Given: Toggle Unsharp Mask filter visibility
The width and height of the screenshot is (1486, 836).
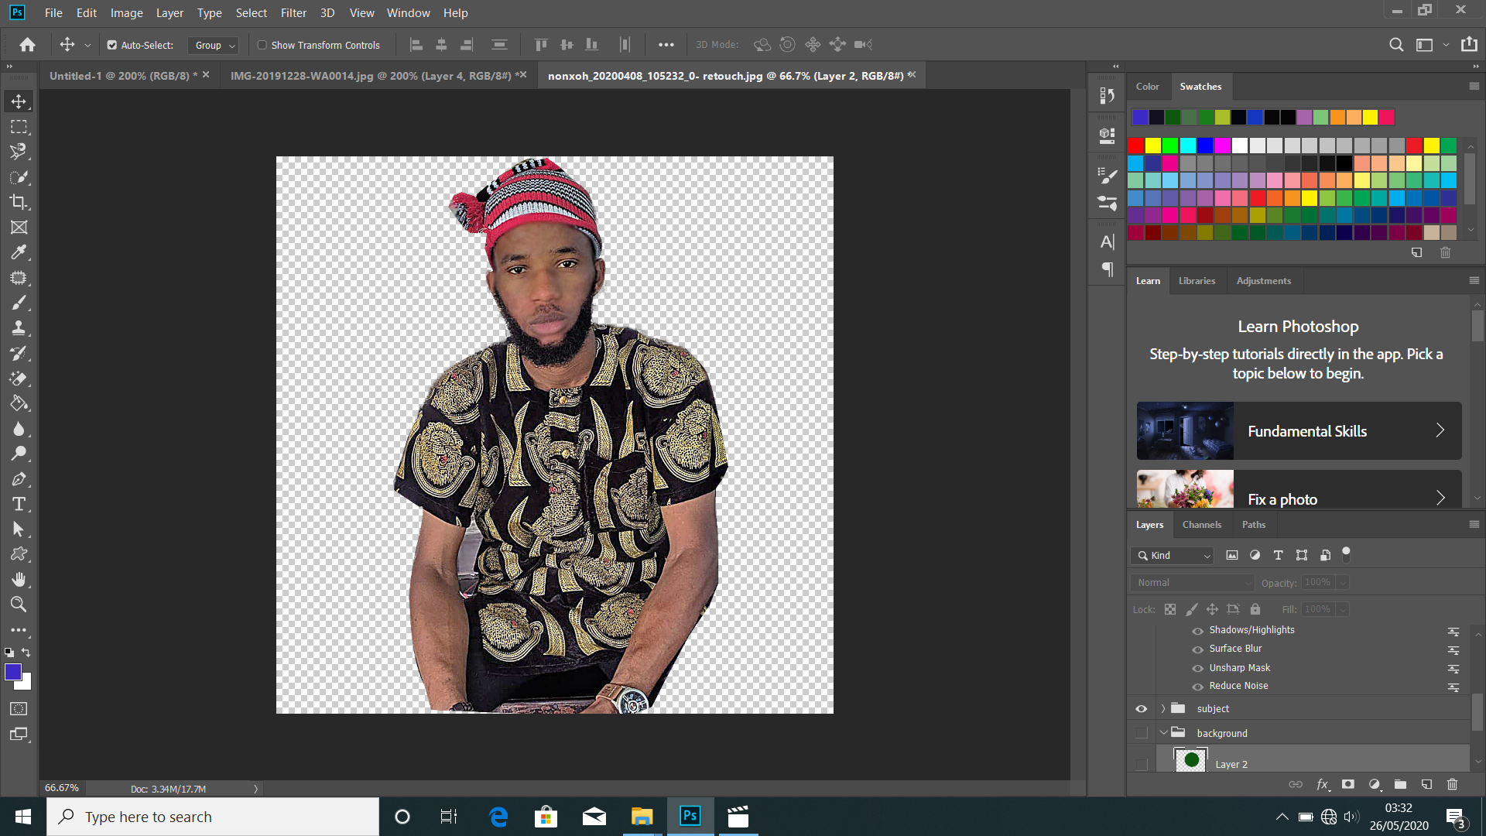Looking at the screenshot, I should coord(1198,668).
